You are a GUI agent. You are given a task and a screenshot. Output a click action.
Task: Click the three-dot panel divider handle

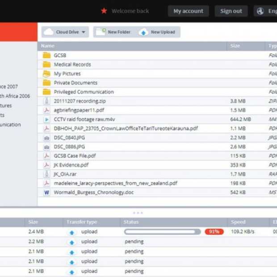138,213
